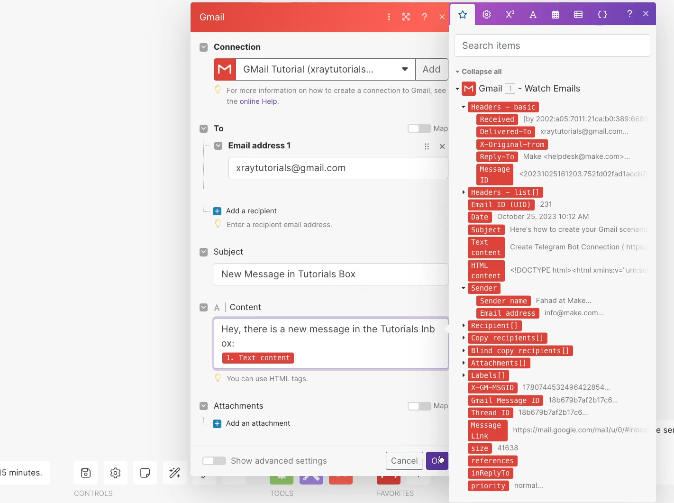
Task: Insert the Subject variable from mapping panel
Action: point(486,230)
